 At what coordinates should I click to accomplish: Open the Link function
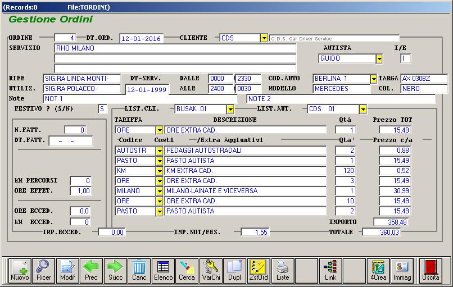point(330,270)
